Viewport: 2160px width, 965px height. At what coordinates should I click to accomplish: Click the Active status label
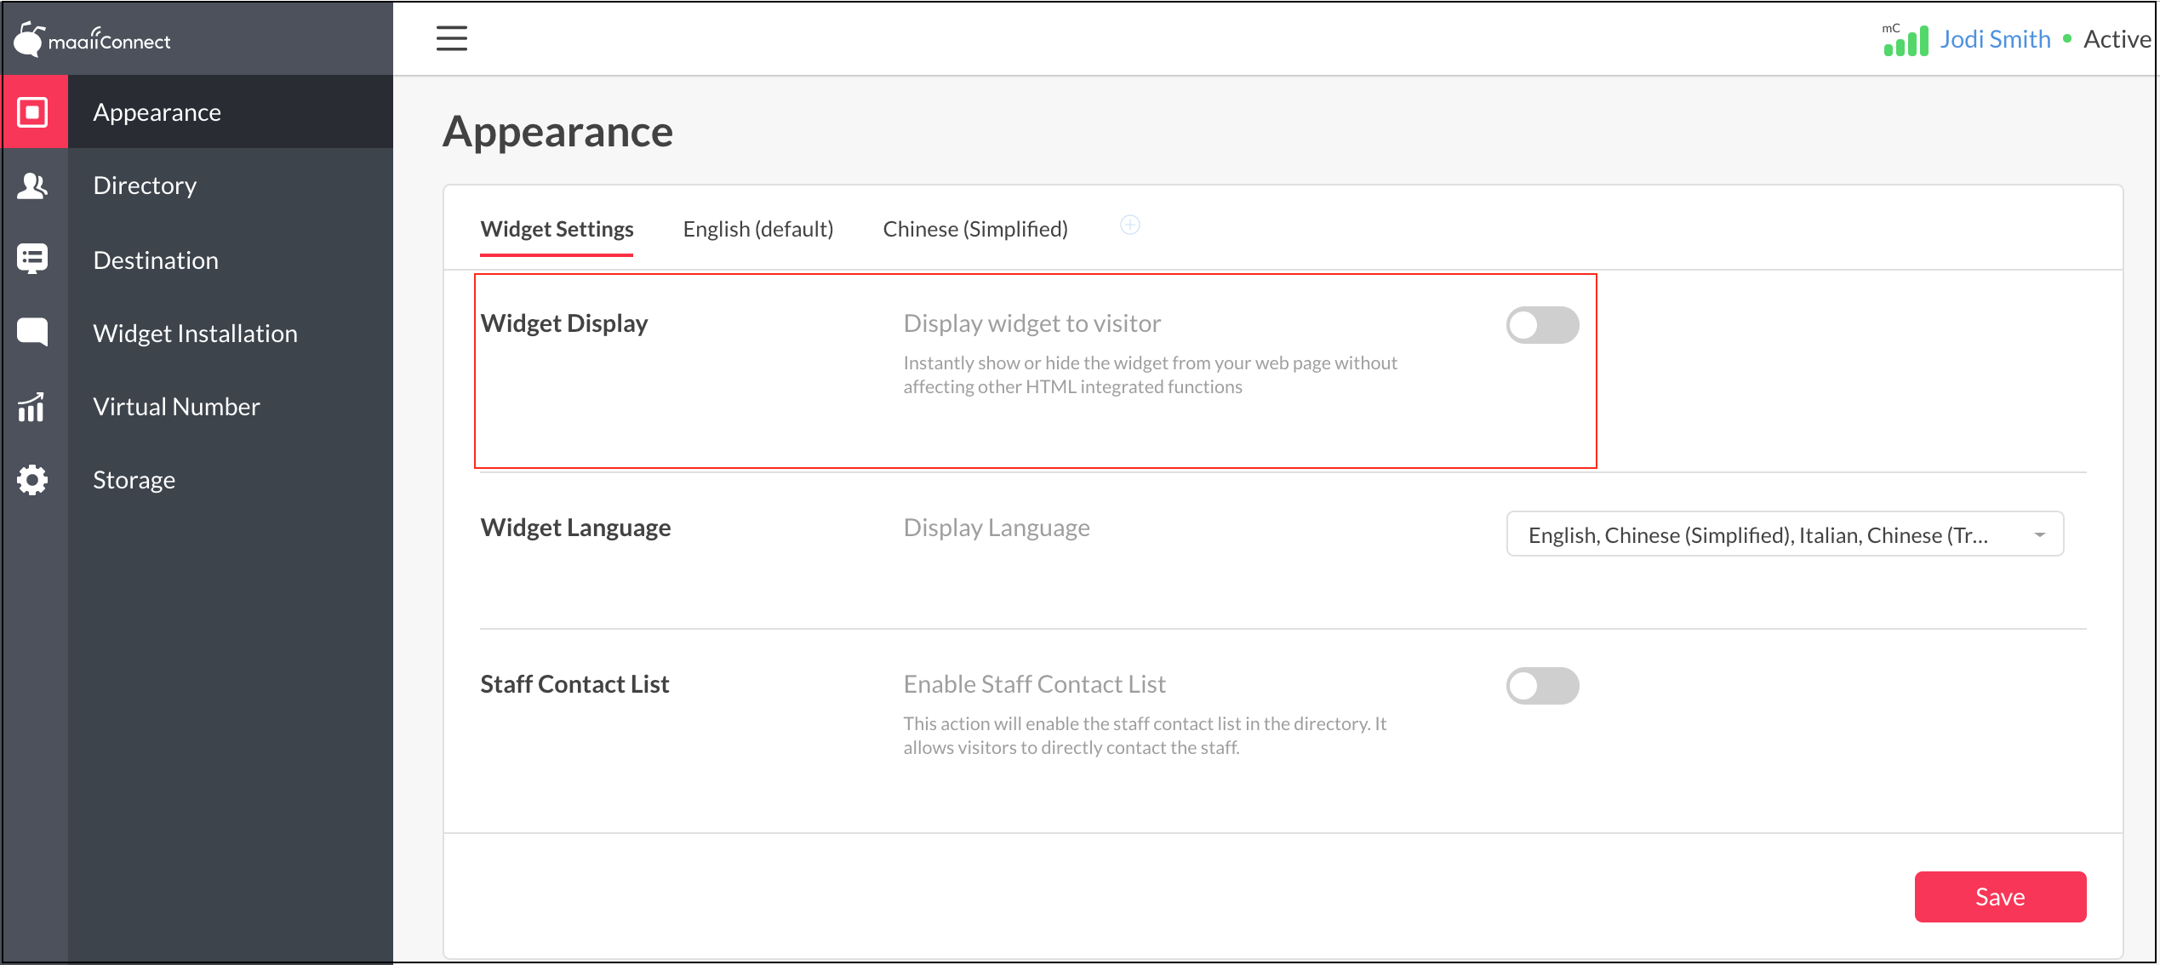[2116, 39]
